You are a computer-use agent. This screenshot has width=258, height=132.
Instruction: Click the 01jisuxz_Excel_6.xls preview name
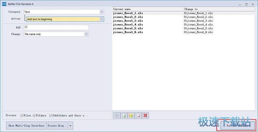point(198,32)
